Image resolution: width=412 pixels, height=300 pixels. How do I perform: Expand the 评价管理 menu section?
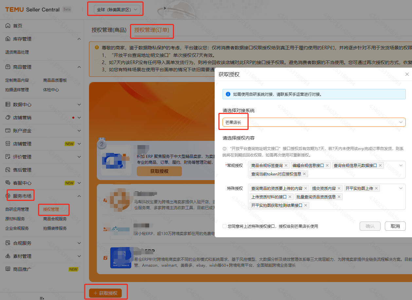pos(79,157)
